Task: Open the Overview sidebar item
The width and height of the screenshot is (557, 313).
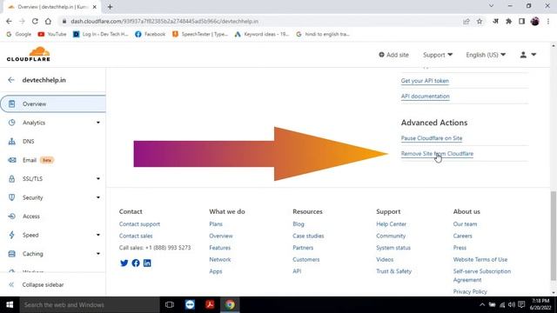Action: point(53,104)
